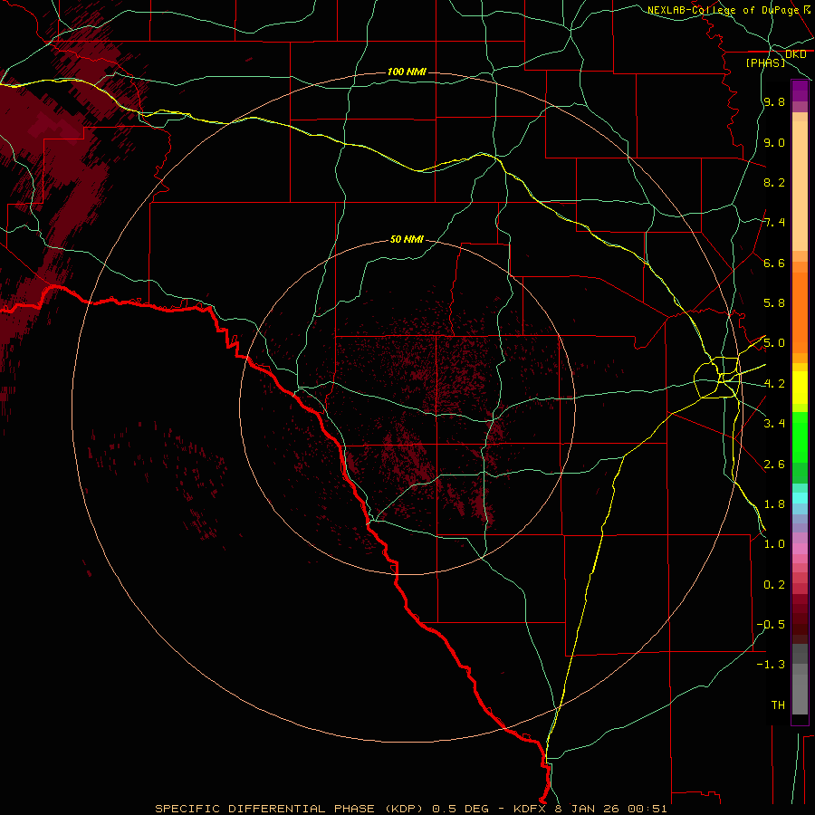
Task: Click the 9.0 scale value
Action: [774, 142]
